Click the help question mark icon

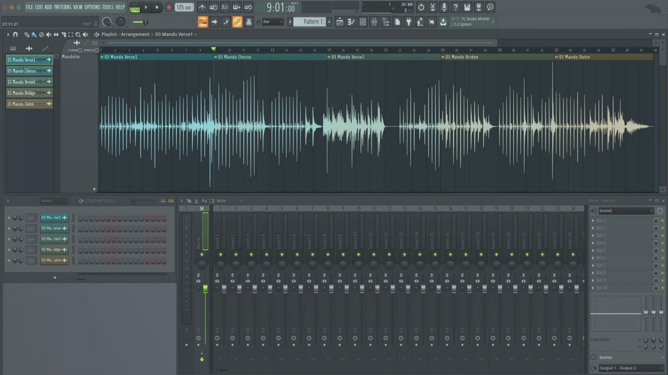coord(456,7)
